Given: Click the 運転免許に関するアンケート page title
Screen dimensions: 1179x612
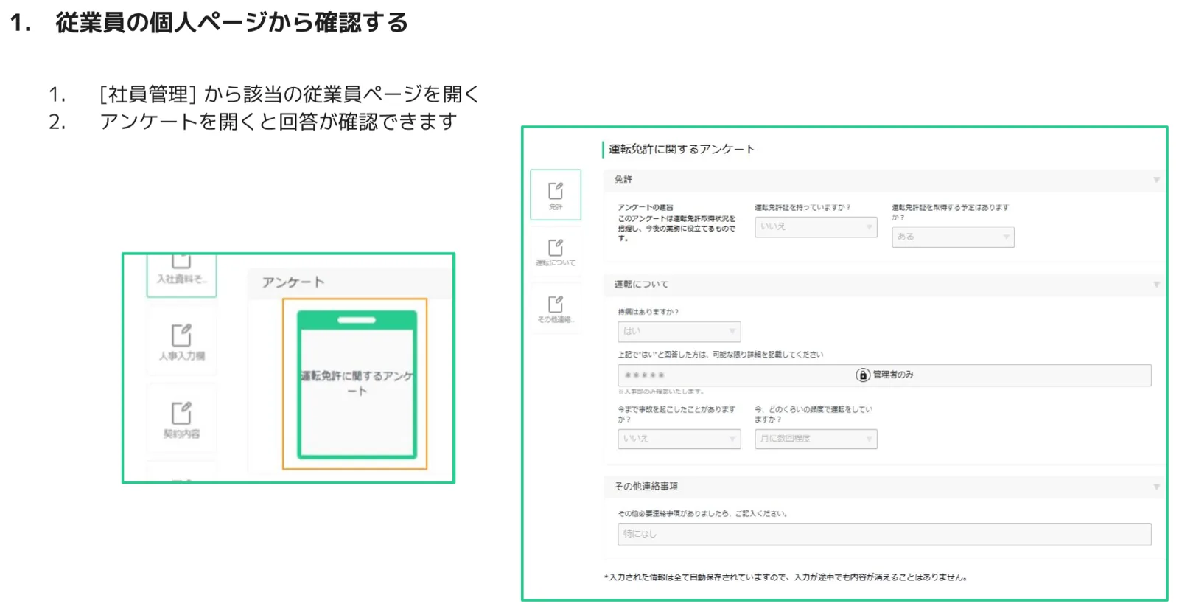Looking at the screenshot, I should pyautogui.click(x=682, y=149).
